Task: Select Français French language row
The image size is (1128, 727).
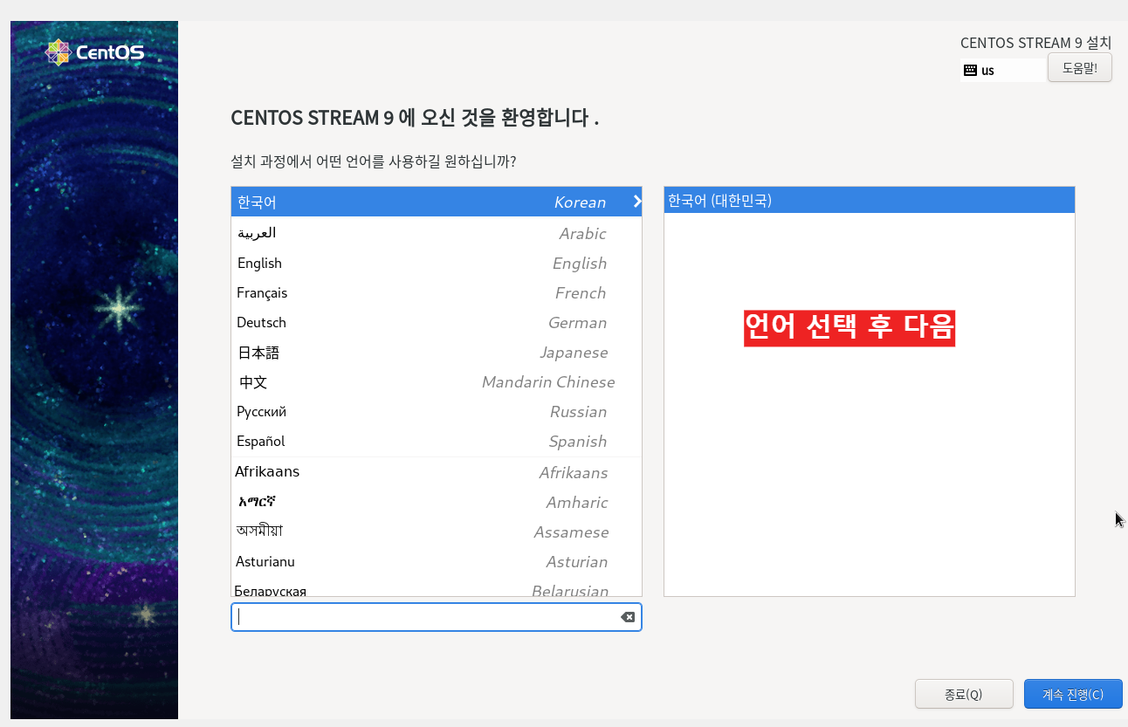Action: (x=437, y=292)
